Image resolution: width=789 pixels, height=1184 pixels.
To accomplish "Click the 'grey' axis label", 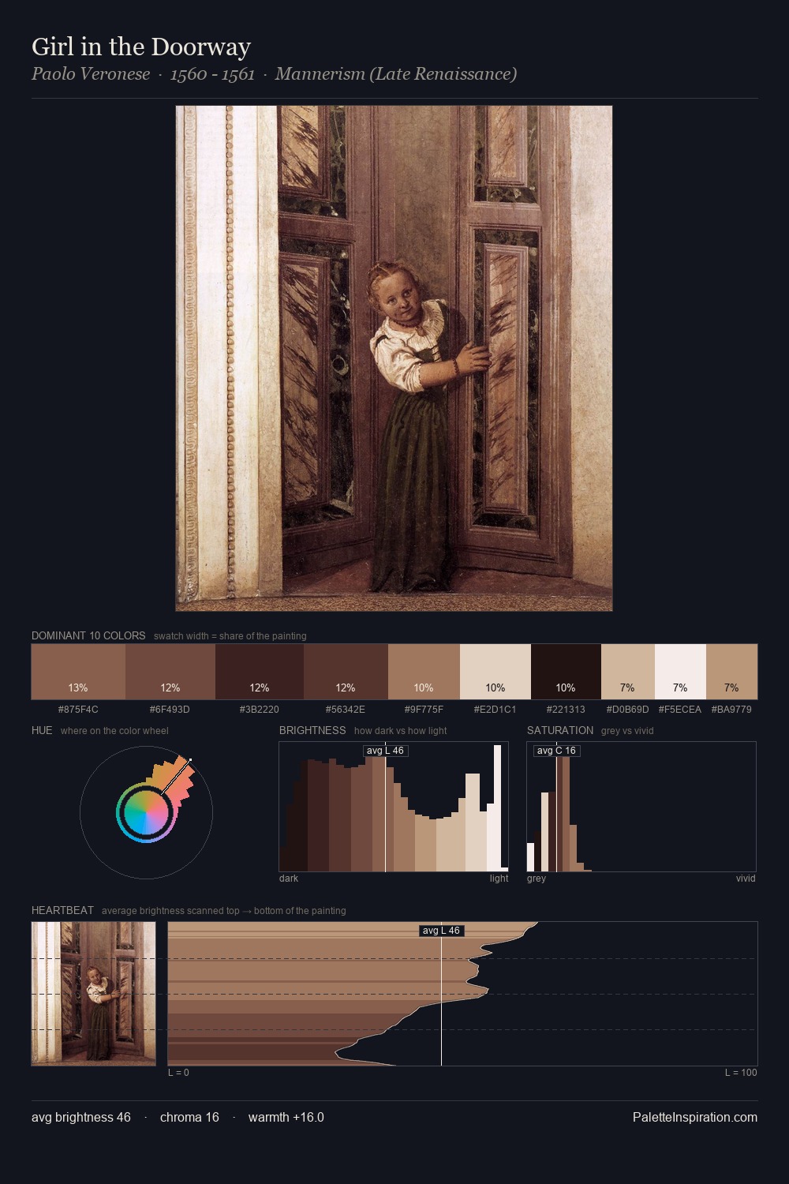I will click(537, 878).
